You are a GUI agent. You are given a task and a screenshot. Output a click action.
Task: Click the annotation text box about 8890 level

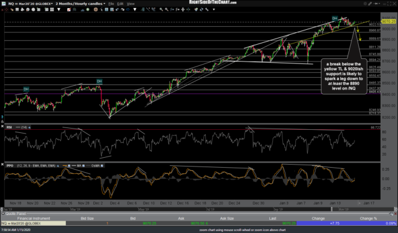pos(344,76)
